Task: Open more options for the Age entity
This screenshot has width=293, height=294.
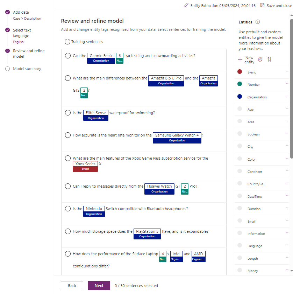Action: point(287,108)
